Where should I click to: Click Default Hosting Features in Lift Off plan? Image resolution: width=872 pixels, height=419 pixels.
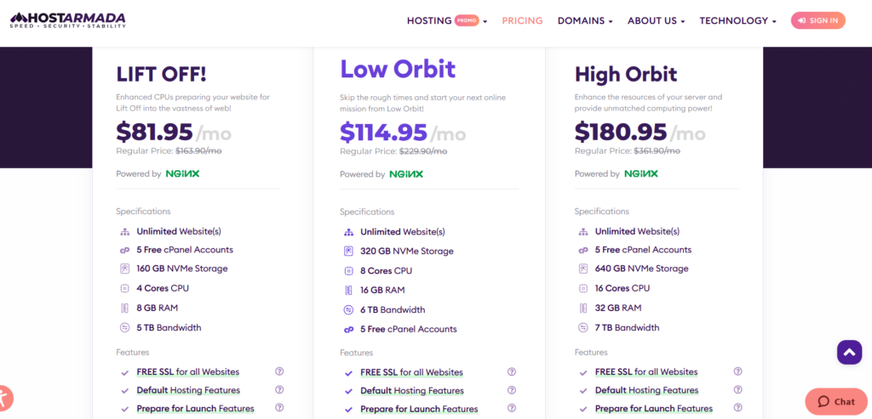coord(188,390)
